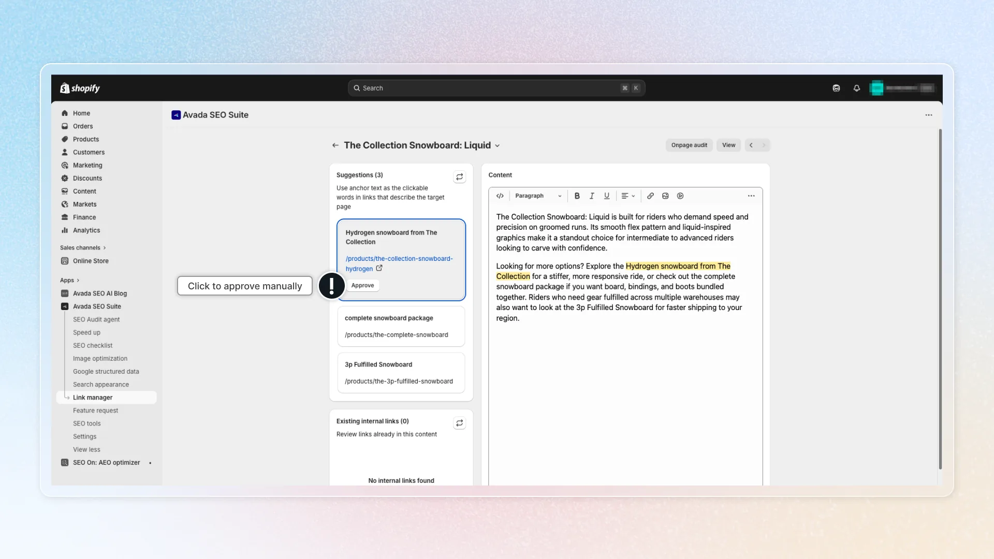Refresh the Existing internal links list
The width and height of the screenshot is (994, 559).
[459, 423]
